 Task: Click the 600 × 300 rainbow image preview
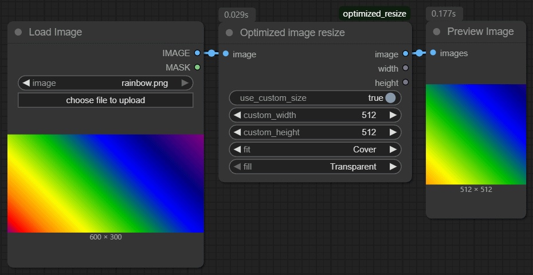(105, 183)
